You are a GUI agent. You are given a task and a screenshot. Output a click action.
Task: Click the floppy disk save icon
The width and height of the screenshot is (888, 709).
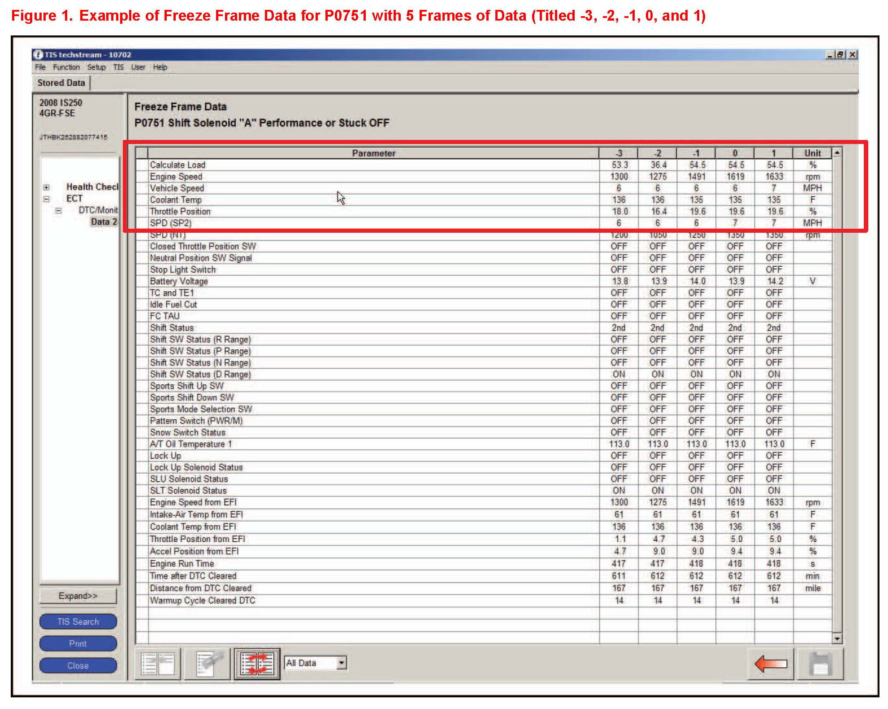[820, 663]
